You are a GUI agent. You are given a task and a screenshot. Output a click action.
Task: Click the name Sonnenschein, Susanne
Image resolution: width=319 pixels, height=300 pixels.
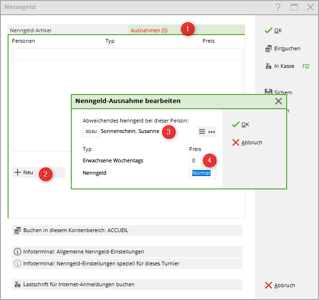pyautogui.click(x=130, y=131)
